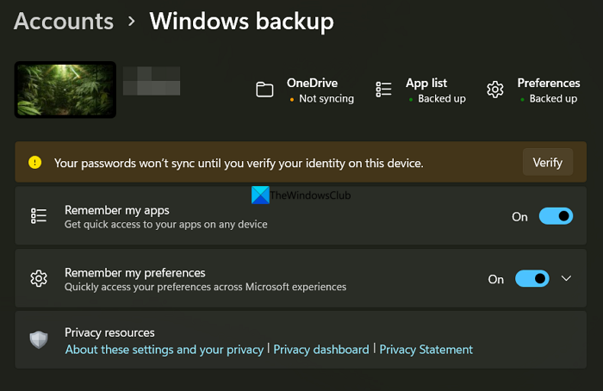Click the OneDrive Not syncing status text
603x391 pixels.
[326, 99]
